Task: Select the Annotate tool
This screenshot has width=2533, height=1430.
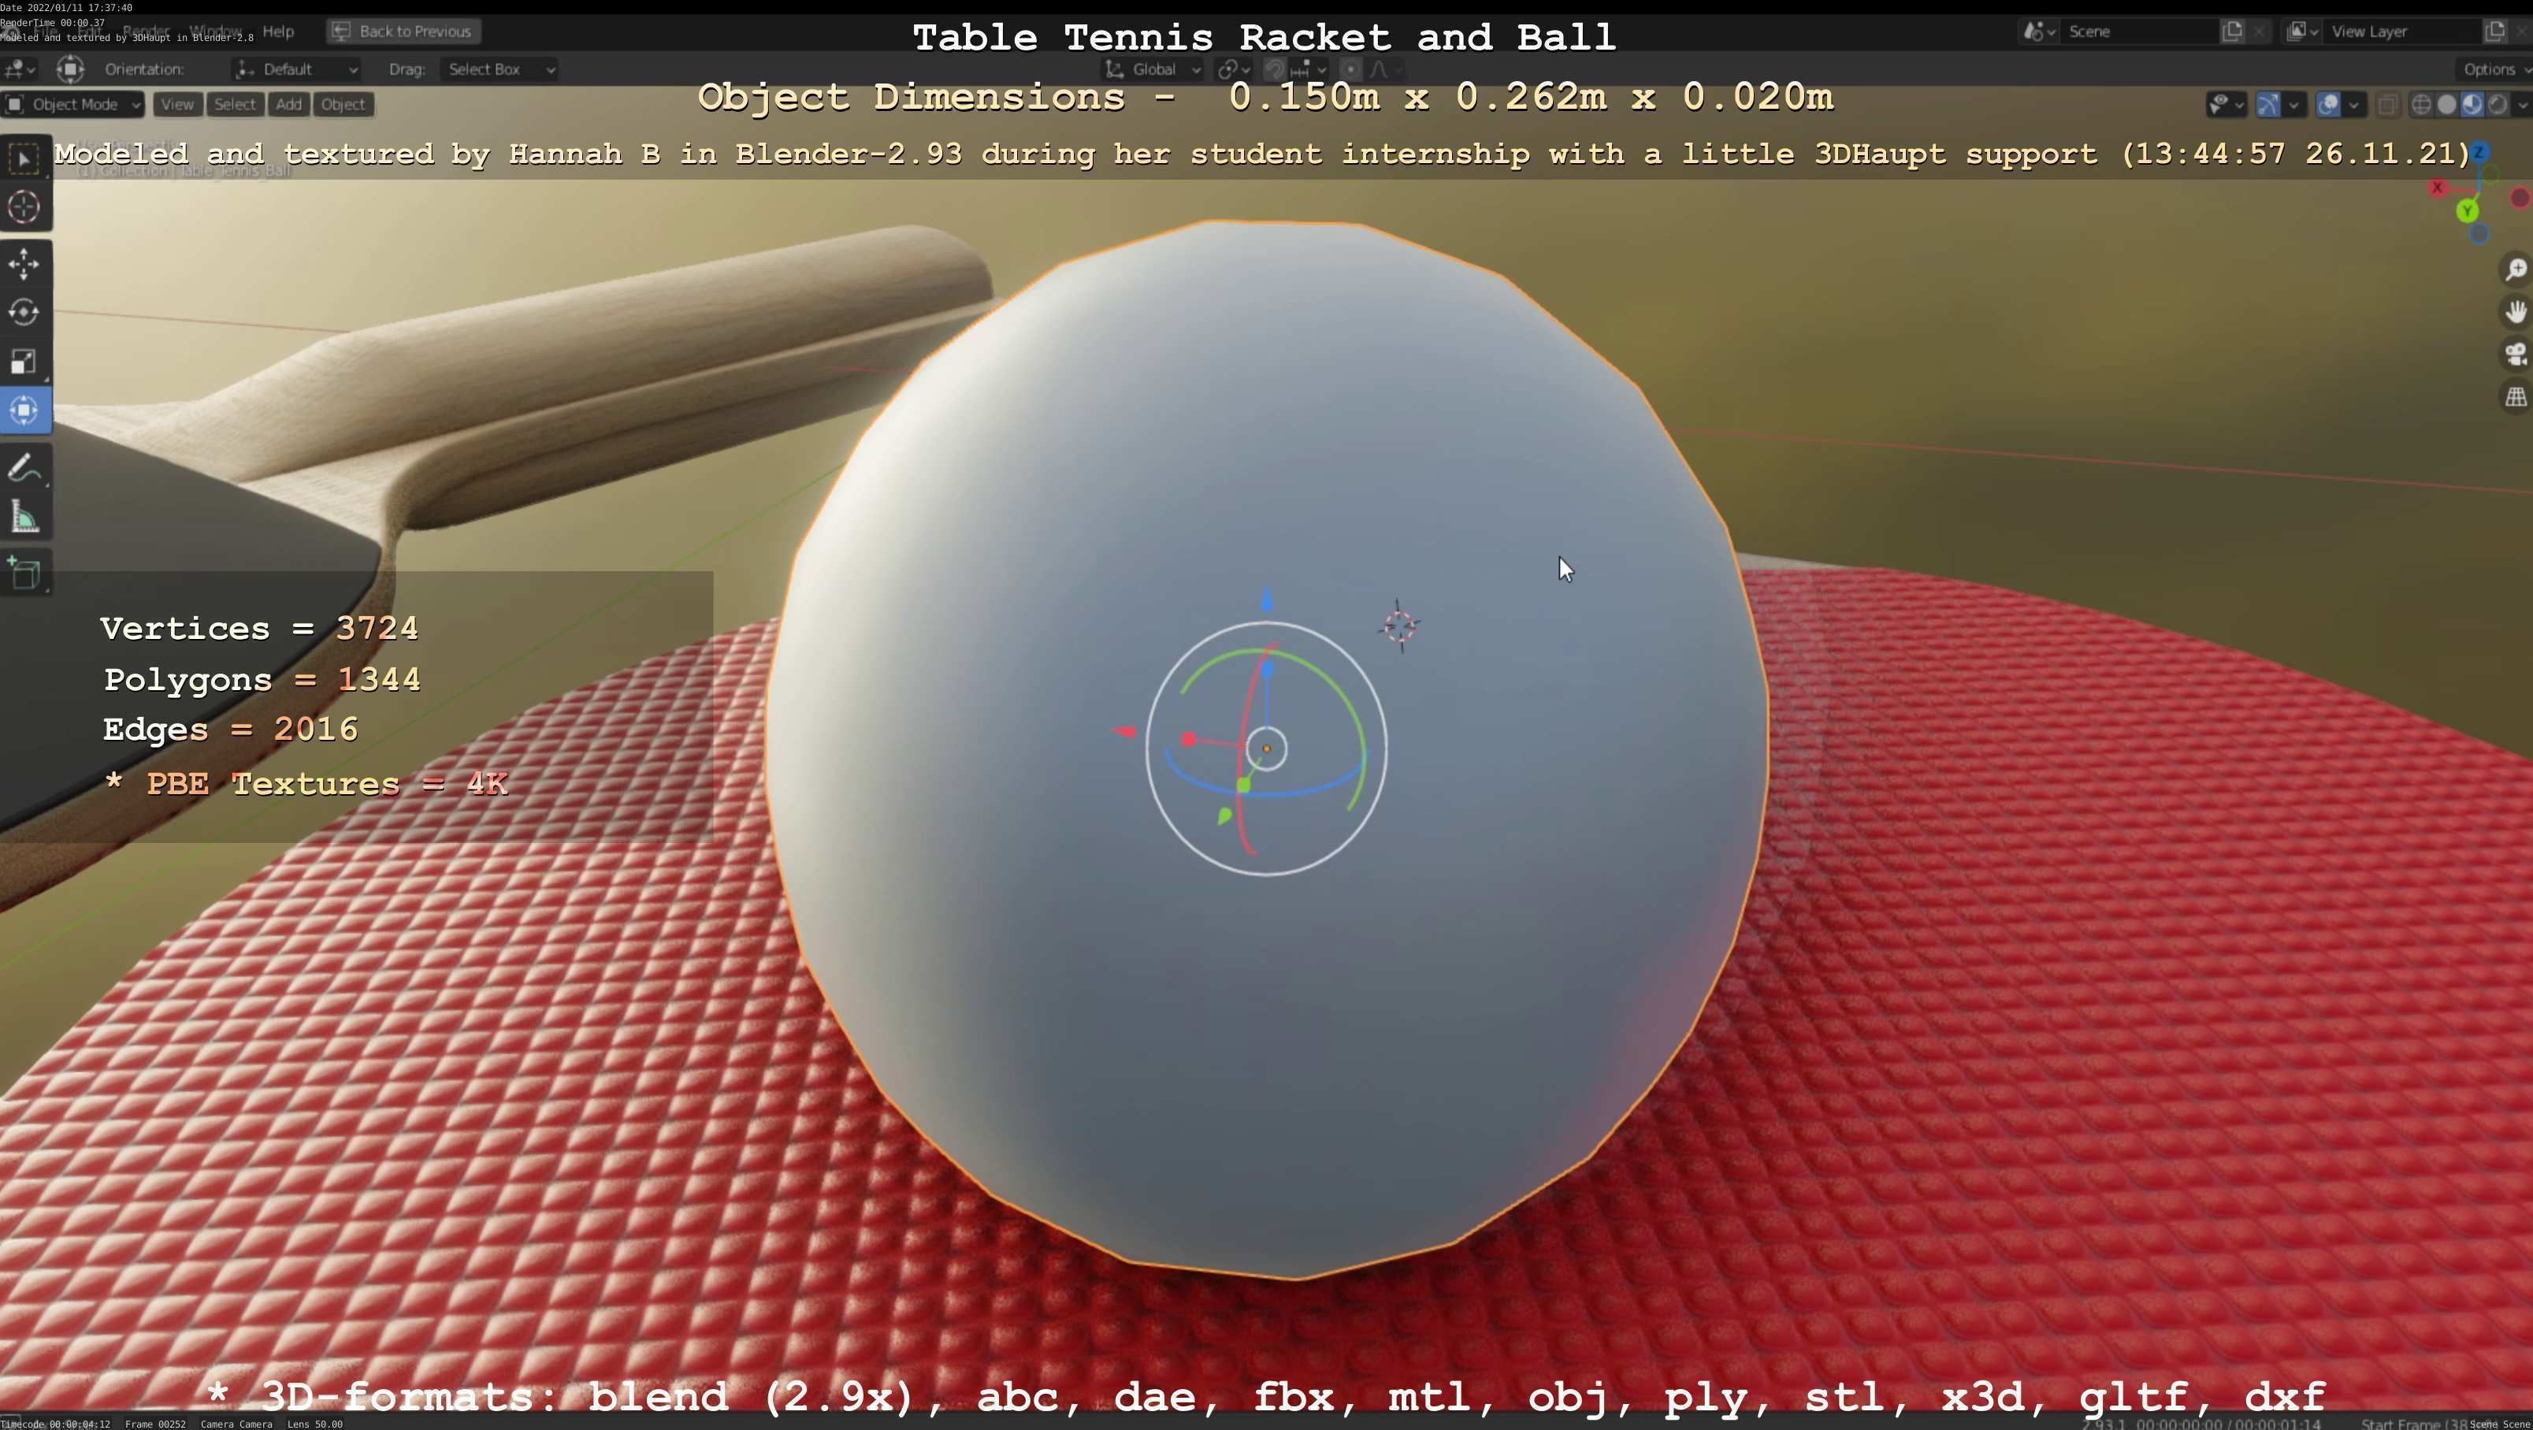Action: pos(24,468)
